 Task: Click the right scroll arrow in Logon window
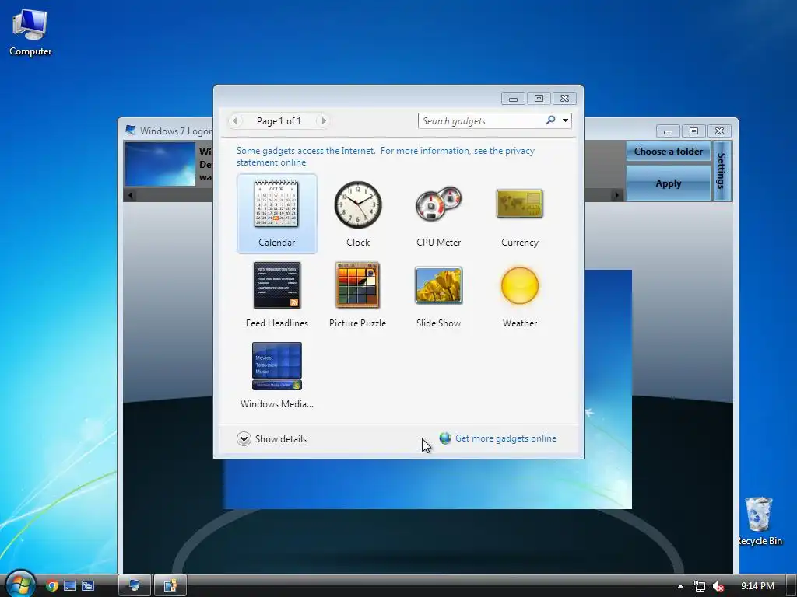pos(617,195)
